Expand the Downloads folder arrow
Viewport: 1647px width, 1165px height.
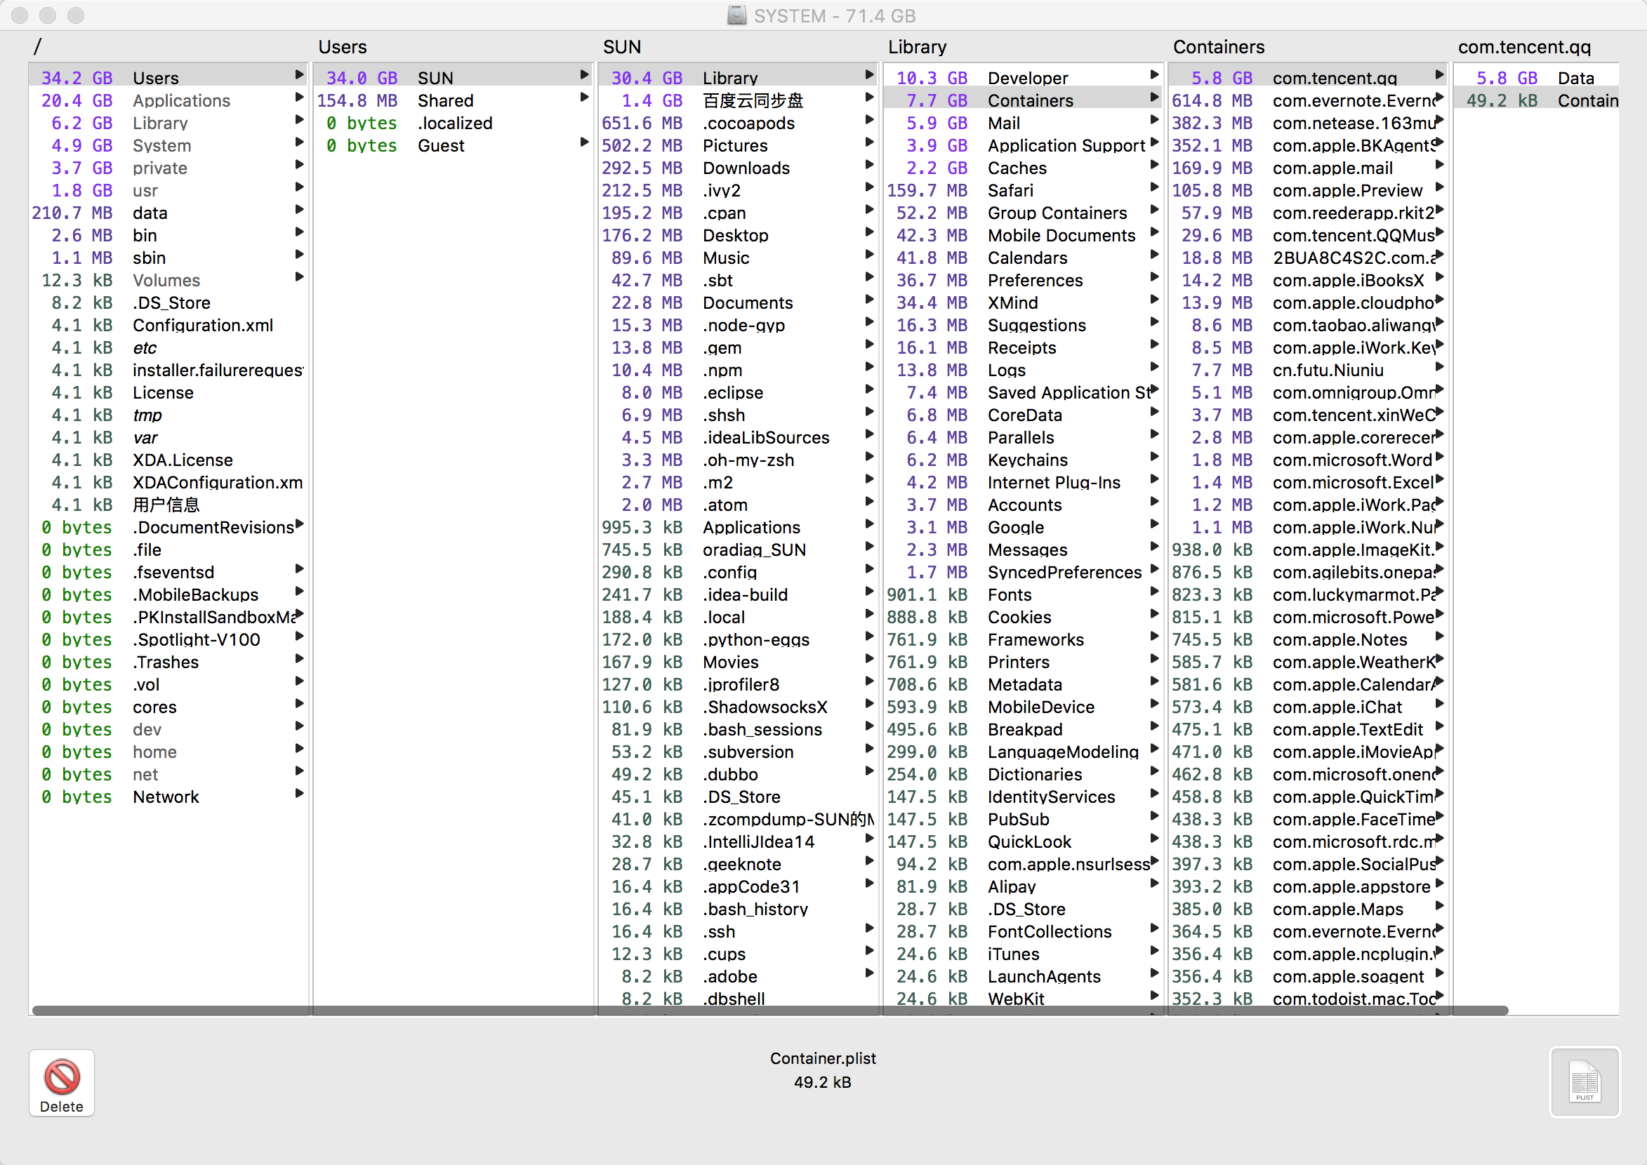click(x=869, y=165)
